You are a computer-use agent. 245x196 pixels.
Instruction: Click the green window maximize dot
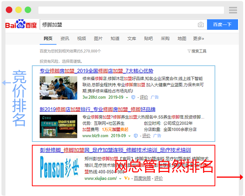point(28,10)
